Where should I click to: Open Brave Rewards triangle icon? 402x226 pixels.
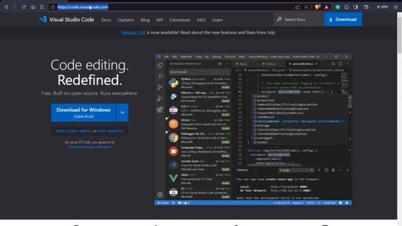tap(327, 7)
